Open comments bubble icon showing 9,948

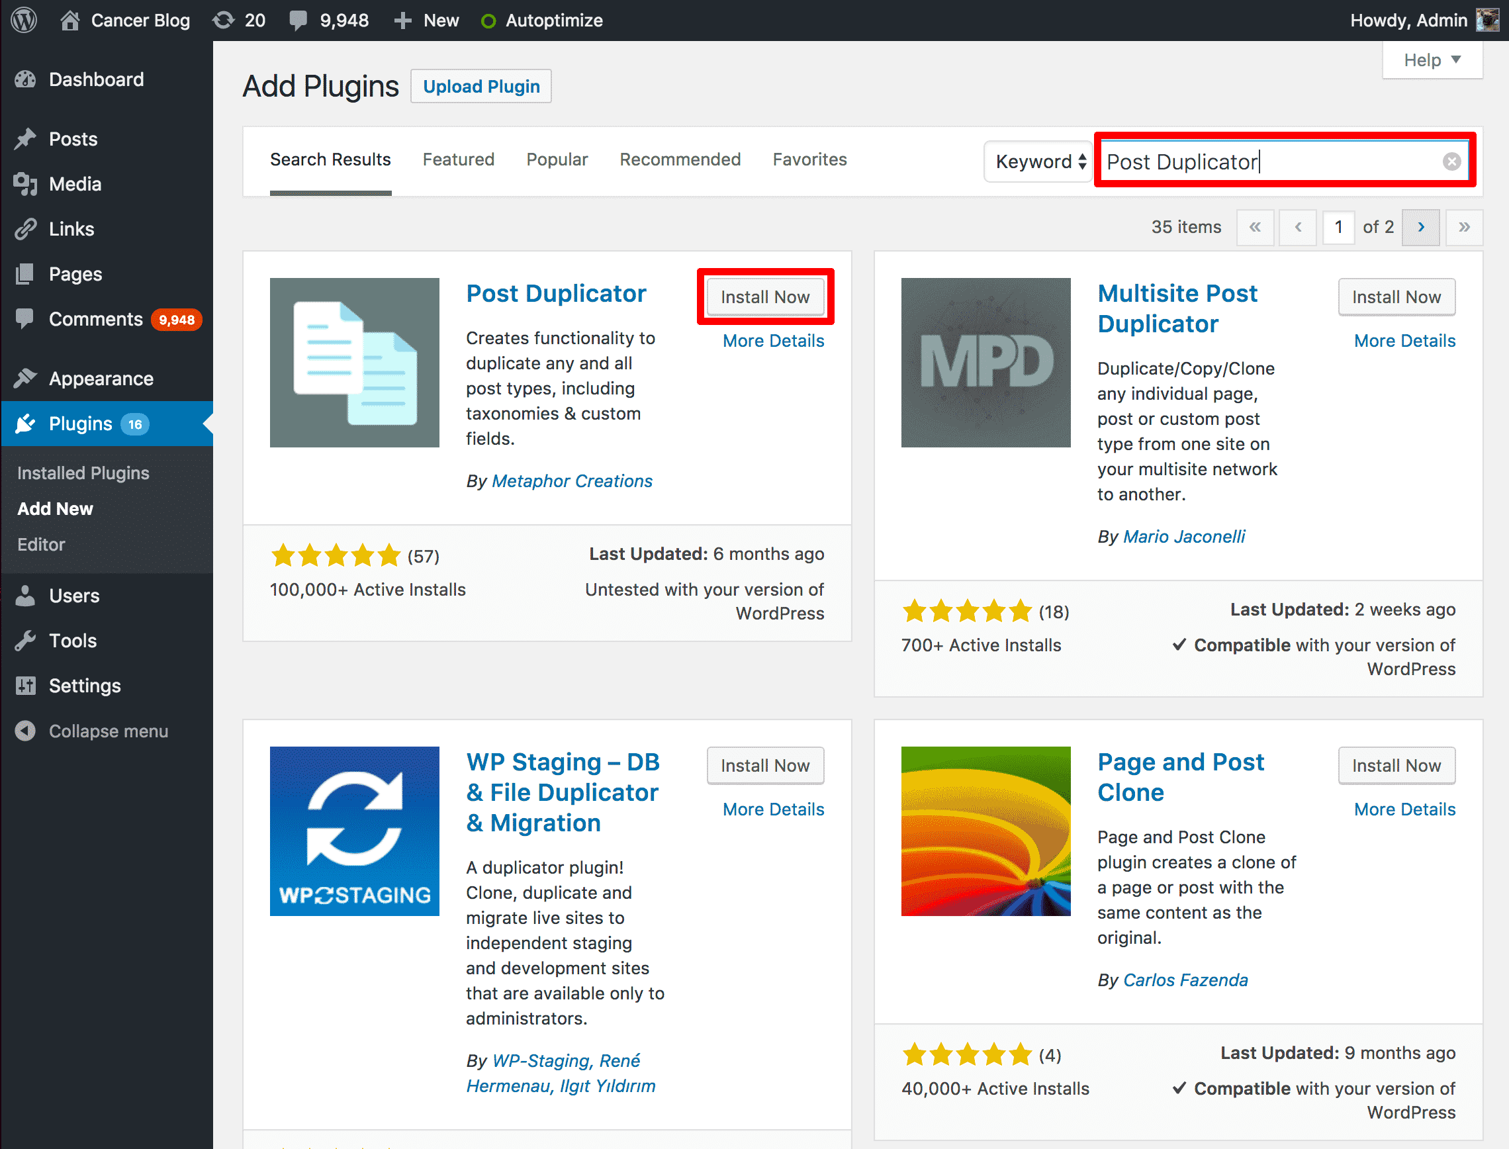point(298,20)
